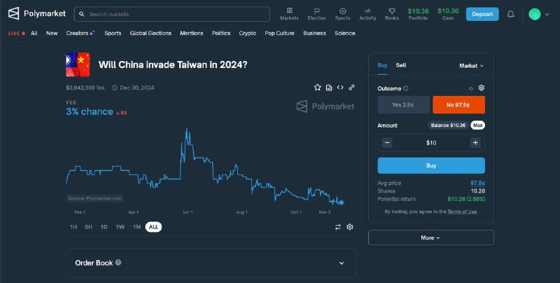The height and width of the screenshot is (283, 560).
Task: Open the $10.36 Cash link
Action: pos(448,14)
